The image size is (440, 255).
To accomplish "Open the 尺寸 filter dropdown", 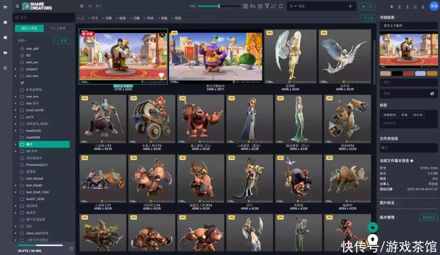I will point(93,18).
